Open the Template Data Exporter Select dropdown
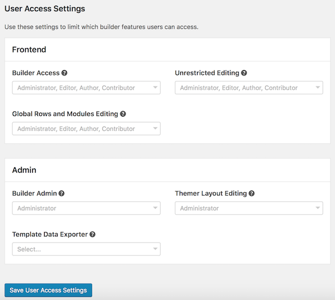This screenshot has width=335, height=300. pos(87,249)
